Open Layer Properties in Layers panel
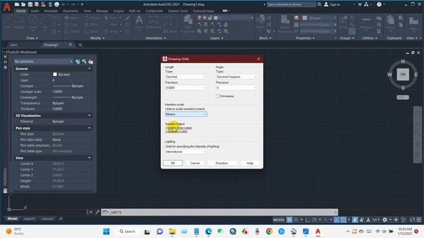 (187, 24)
